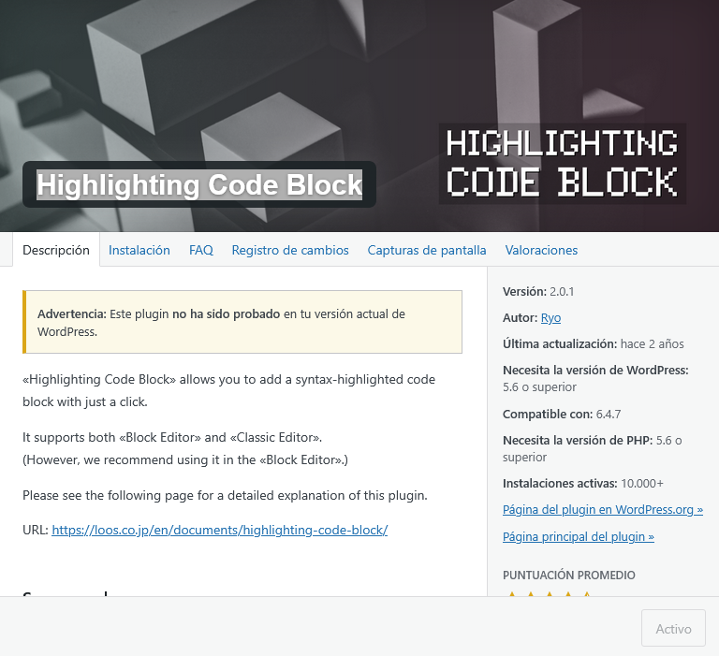The image size is (719, 656).
Task: Click the Activo button
Action: [673, 629]
